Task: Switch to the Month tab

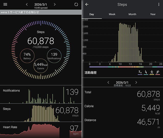Action: [x=132, y=14]
